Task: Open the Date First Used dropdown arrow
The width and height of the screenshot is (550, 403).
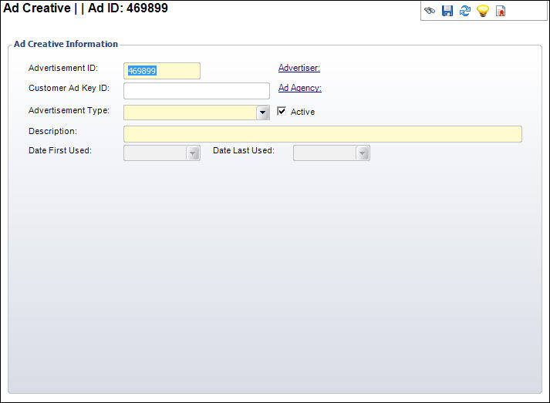Action: coord(193,153)
